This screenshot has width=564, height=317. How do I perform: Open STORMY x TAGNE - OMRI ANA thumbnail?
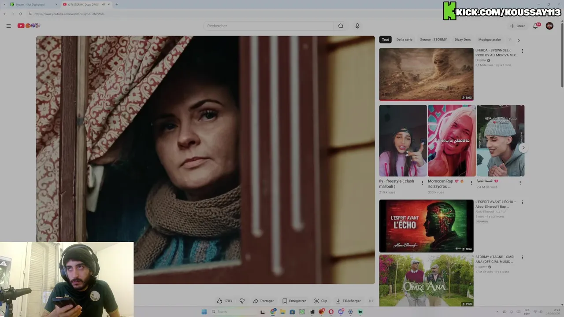coord(426,280)
